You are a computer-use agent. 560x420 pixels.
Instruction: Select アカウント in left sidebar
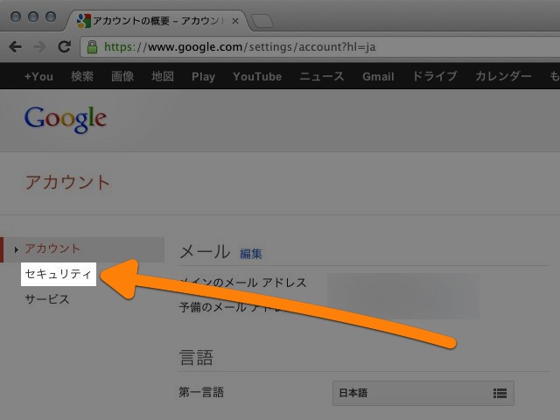pos(82,249)
